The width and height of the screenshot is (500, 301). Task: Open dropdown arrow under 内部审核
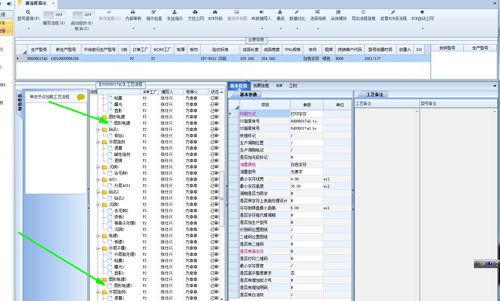pos(133,29)
